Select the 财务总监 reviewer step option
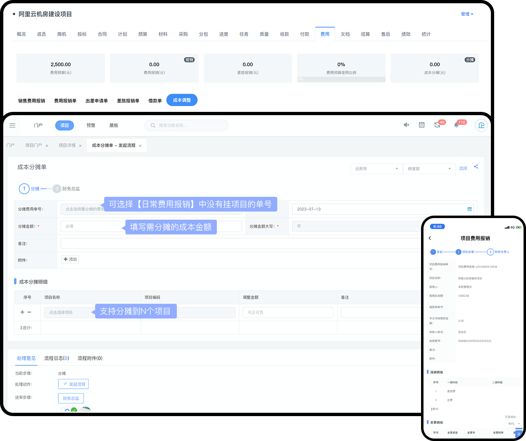This screenshot has width=526, height=441. pyautogui.click(x=71, y=398)
